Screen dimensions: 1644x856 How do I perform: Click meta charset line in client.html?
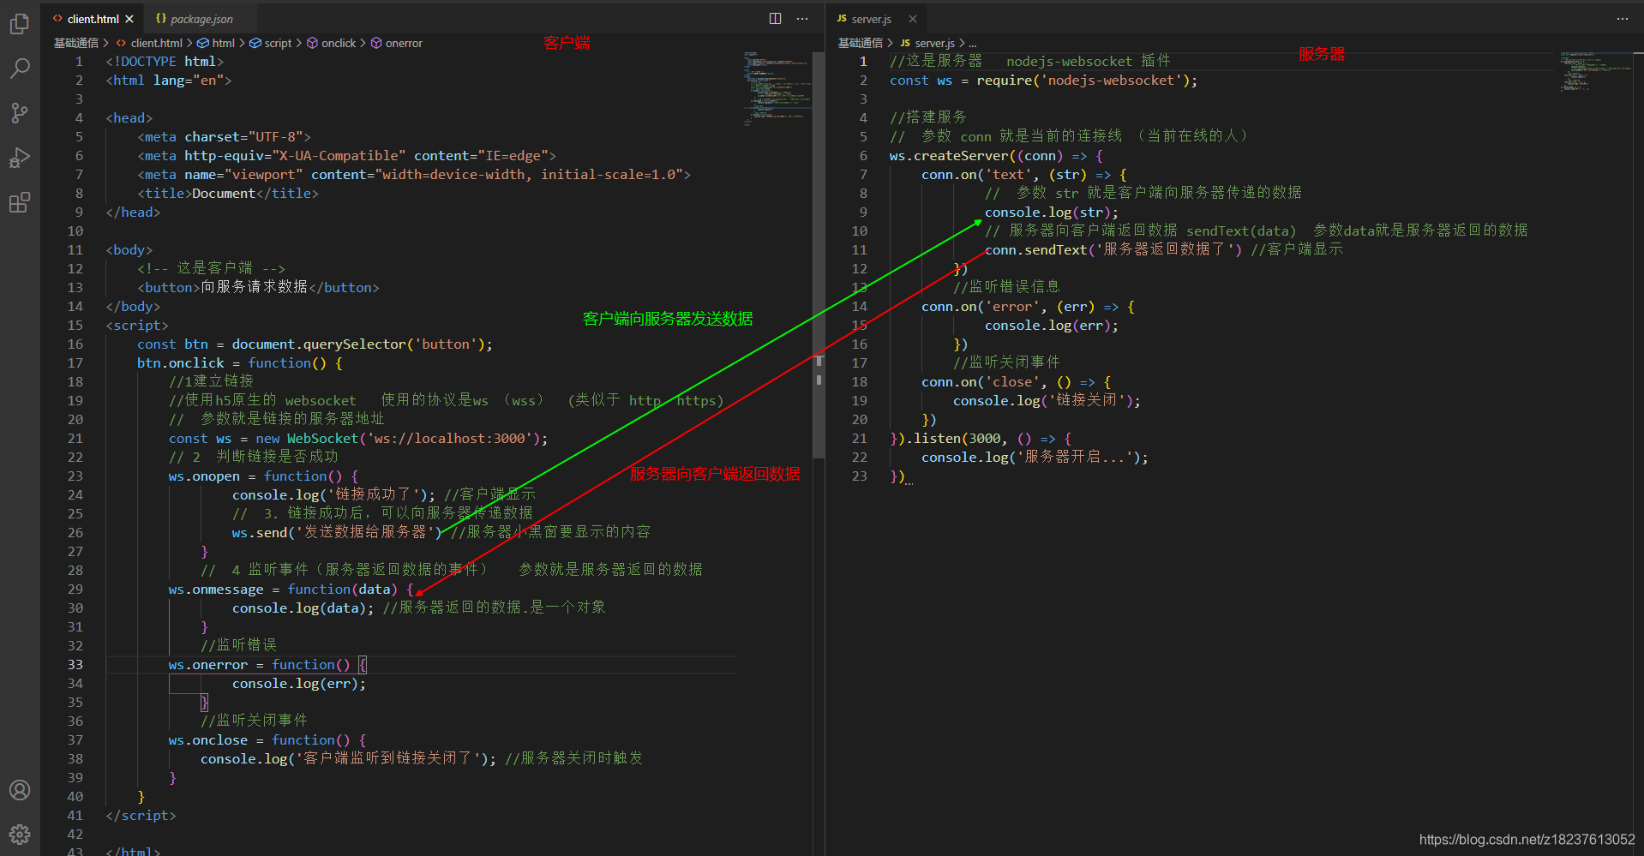click(224, 137)
